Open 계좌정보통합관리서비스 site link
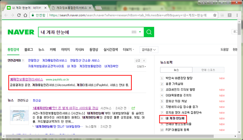The height and width of the screenshot is (140, 243). pos(27,79)
